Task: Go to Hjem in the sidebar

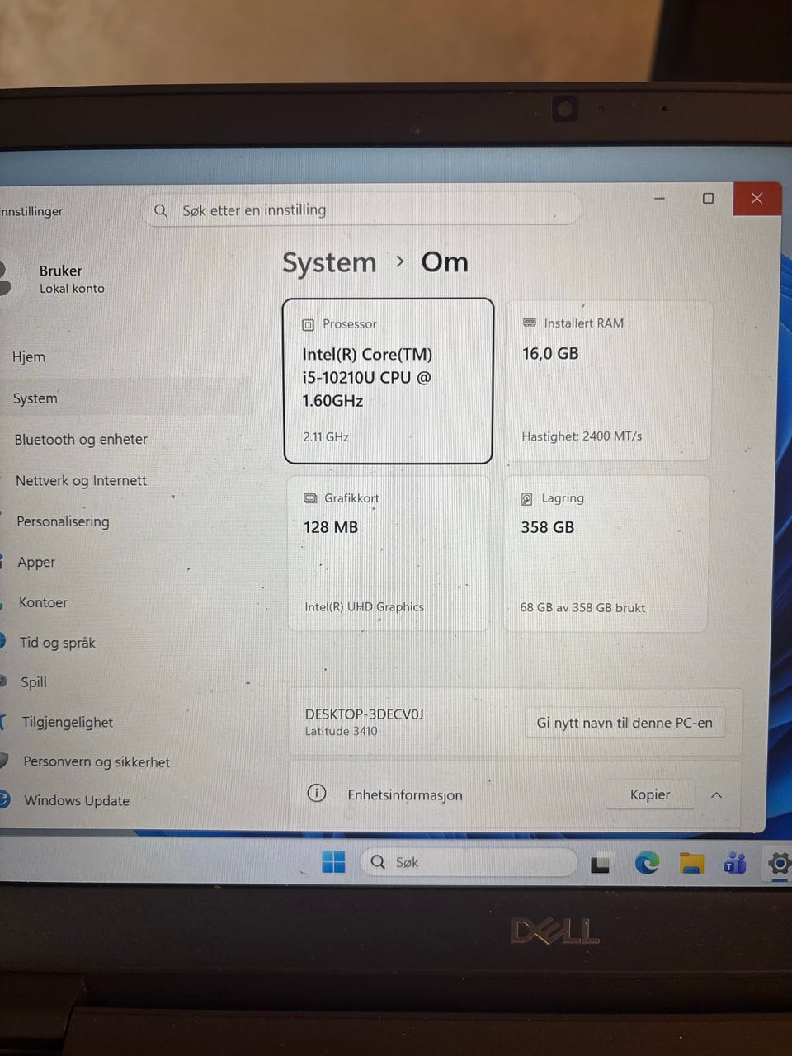Action: tap(29, 357)
